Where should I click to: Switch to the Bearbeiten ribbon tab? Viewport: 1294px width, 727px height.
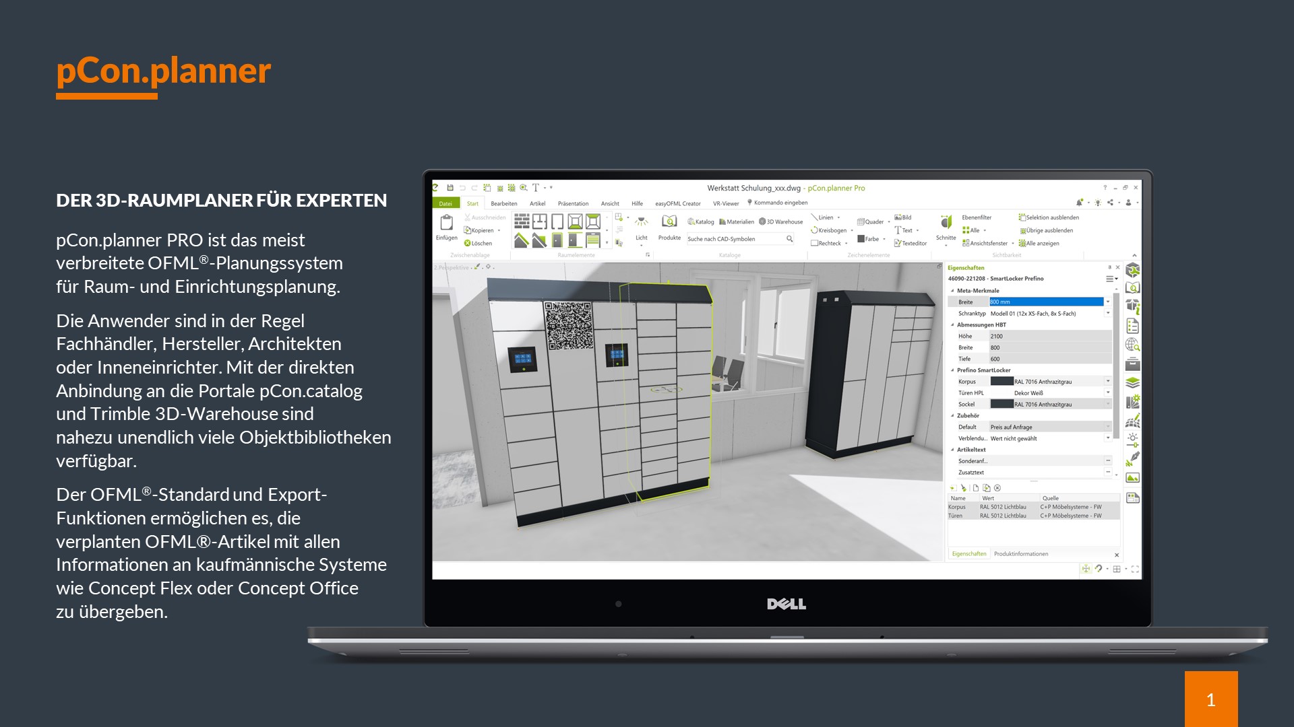pyautogui.click(x=504, y=203)
